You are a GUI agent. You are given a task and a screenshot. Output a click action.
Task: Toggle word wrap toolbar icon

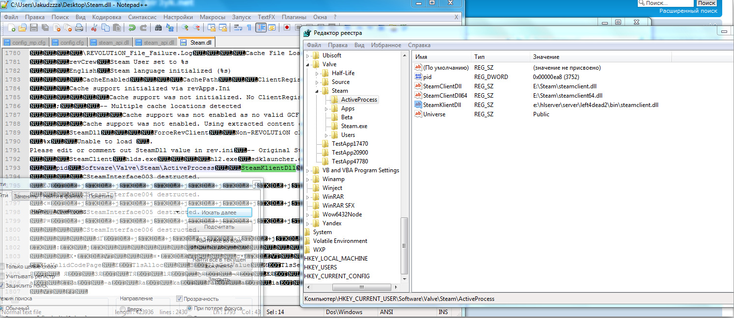point(238,27)
